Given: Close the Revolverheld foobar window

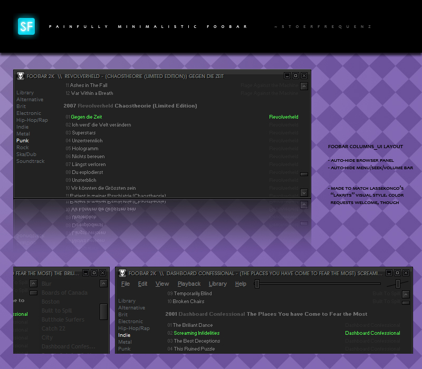Looking at the screenshot, I should (x=304, y=76).
